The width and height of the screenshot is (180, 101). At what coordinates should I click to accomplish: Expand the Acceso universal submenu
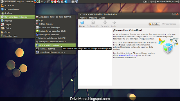(17, 9)
